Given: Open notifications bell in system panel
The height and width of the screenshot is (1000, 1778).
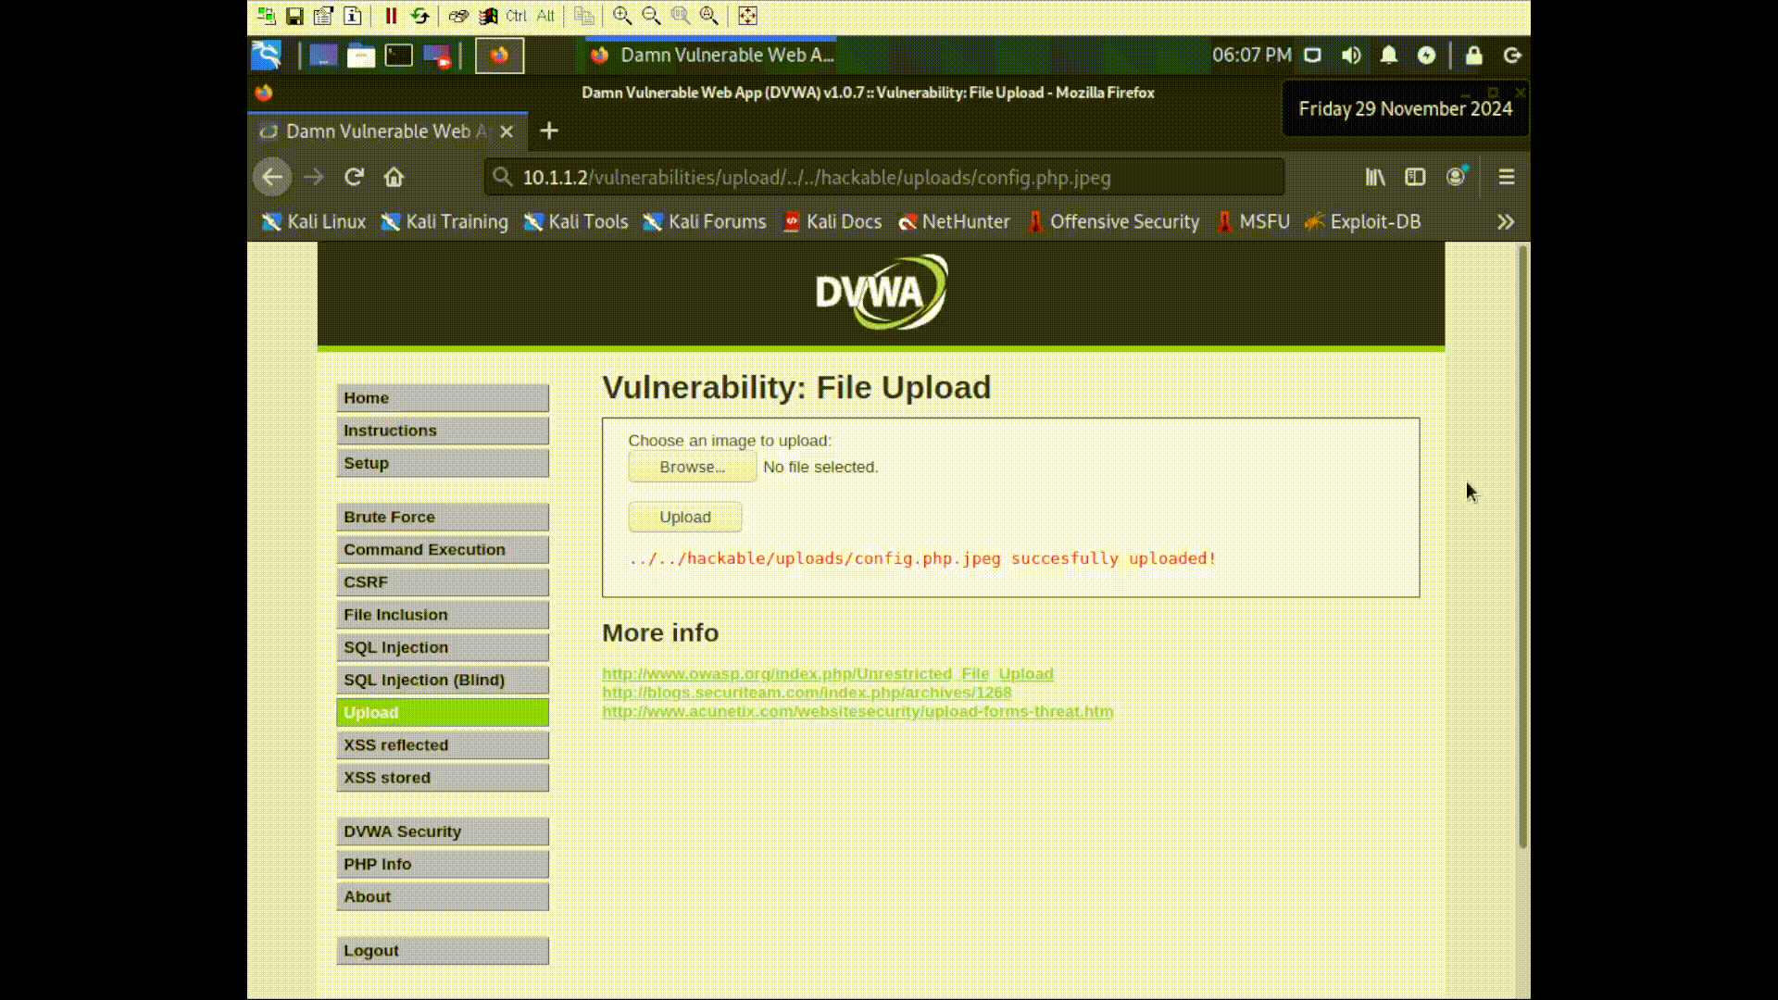Looking at the screenshot, I should tap(1389, 56).
